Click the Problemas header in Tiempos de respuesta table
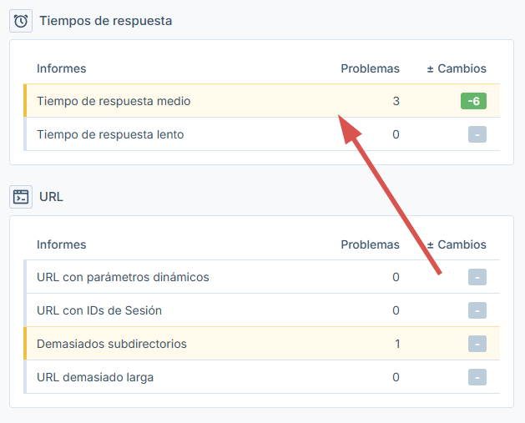 370,68
